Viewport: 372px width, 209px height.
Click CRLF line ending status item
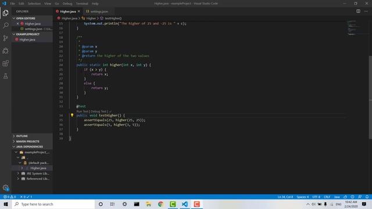327,197
